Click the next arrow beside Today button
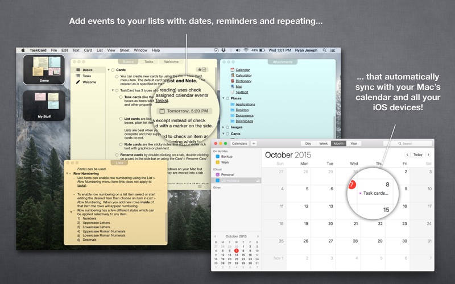This screenshot has height=284, width=455. tap(428, 154)
